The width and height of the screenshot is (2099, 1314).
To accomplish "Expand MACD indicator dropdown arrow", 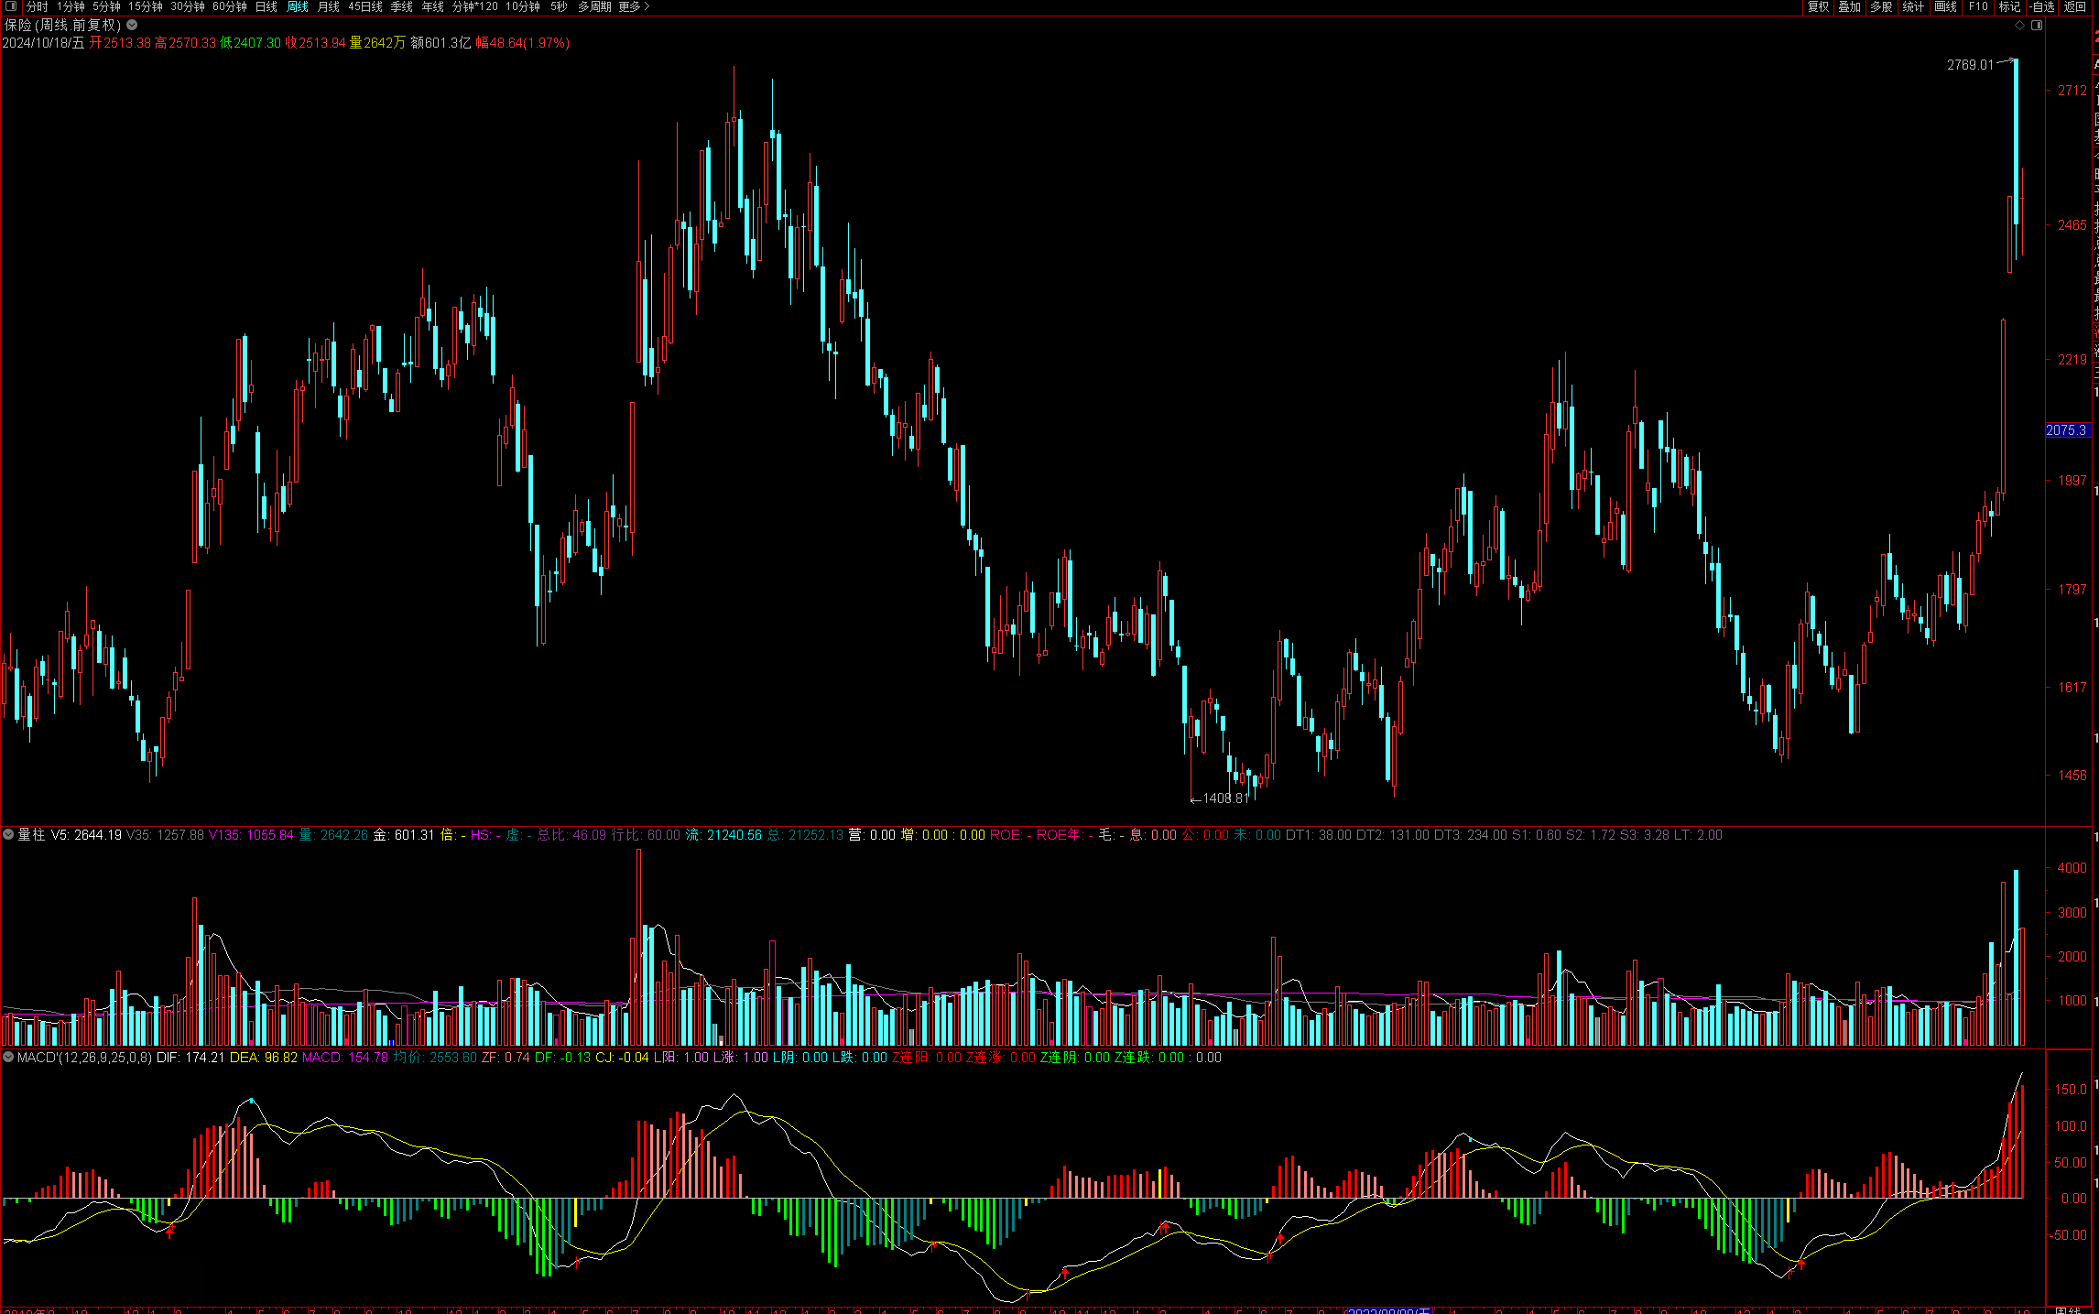I will coord(8,1057).
